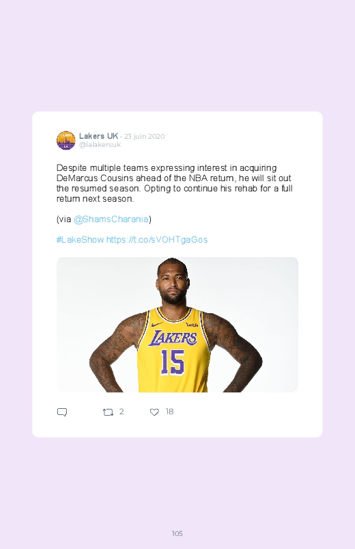Image resolution: width=355 pixels, height=549 pixels.
Task: Open the @ShamsCharania mention
Action: coord(111,219)
